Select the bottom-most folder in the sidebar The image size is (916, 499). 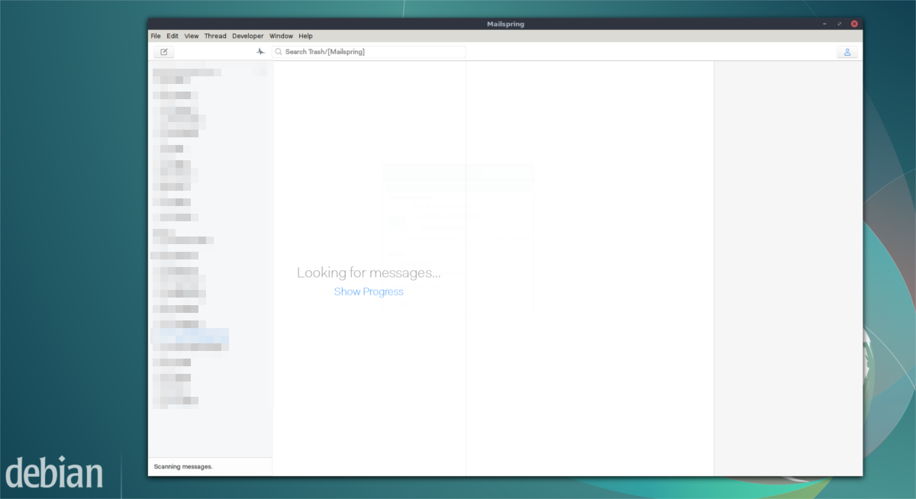point(174,402)
